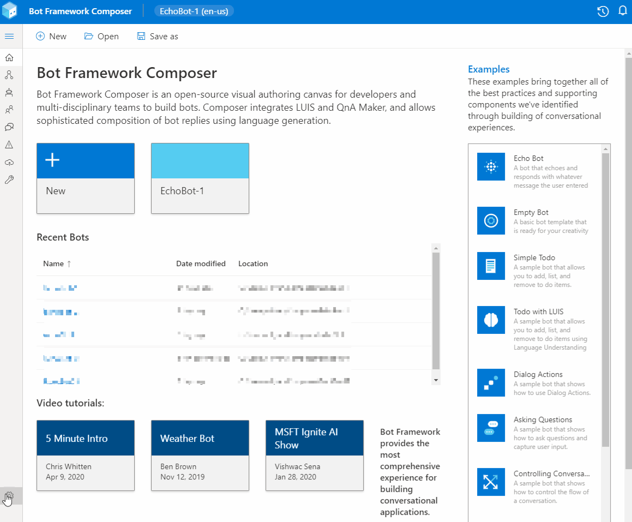Collapse the navigation using the hamburger icon
This screenshot has height=522, width=632.
pyautogui.click(x=10, y=36)
